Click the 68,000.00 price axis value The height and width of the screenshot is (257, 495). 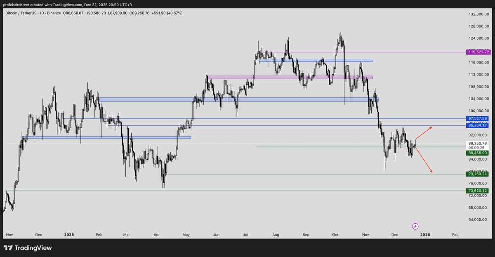(478, 207)
